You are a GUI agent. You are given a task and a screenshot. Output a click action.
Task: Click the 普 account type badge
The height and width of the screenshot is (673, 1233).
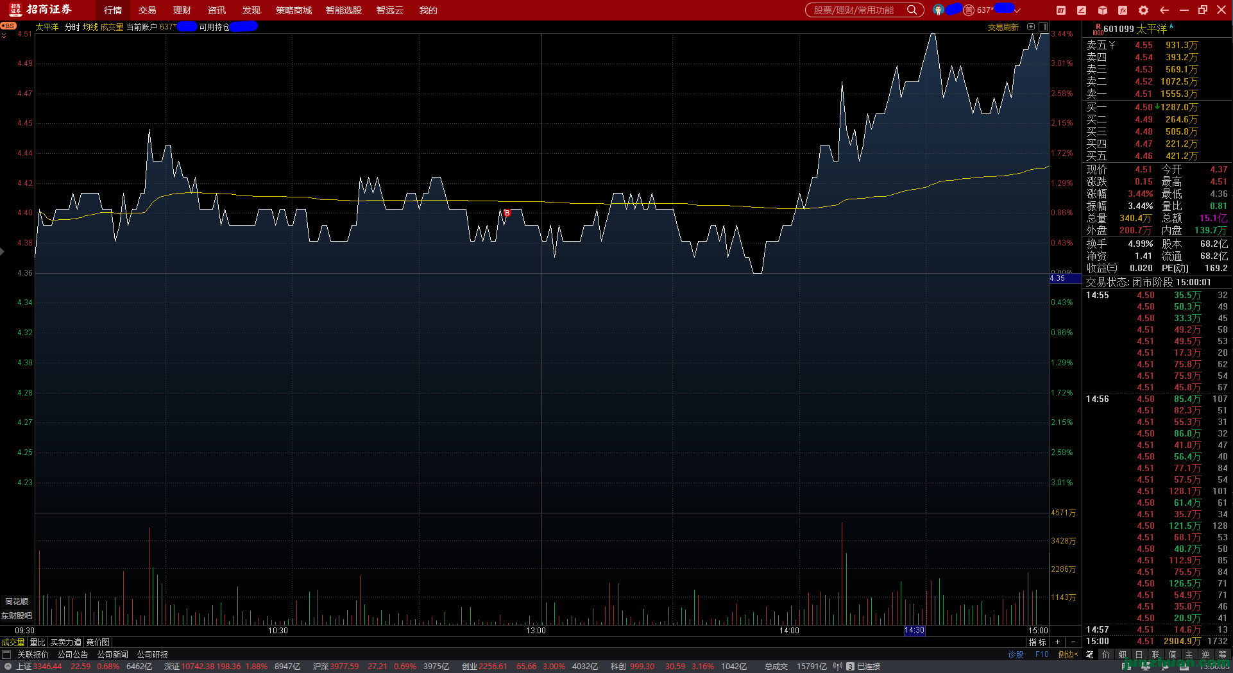click(969, 10)
